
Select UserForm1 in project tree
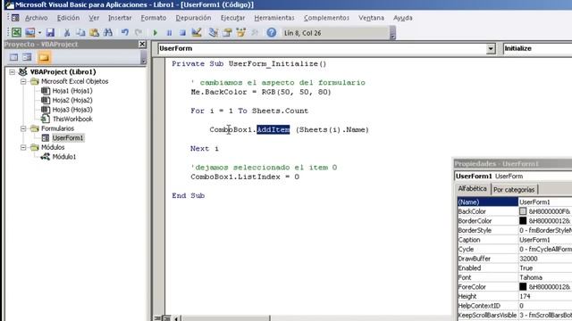click(68, 138)
